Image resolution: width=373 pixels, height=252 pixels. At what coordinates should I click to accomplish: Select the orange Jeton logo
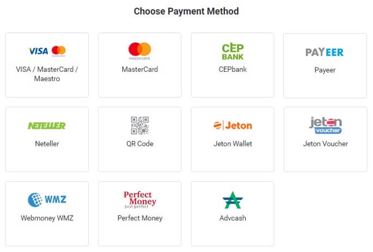[x=233, y=126]
